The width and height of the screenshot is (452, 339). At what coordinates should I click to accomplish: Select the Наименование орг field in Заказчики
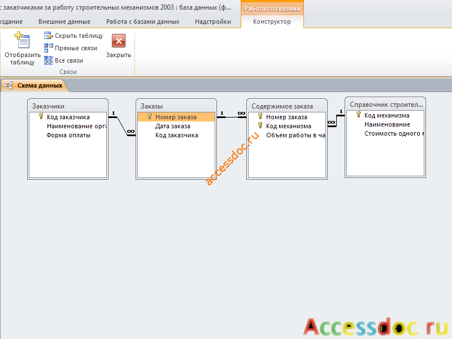click(68, 126)
